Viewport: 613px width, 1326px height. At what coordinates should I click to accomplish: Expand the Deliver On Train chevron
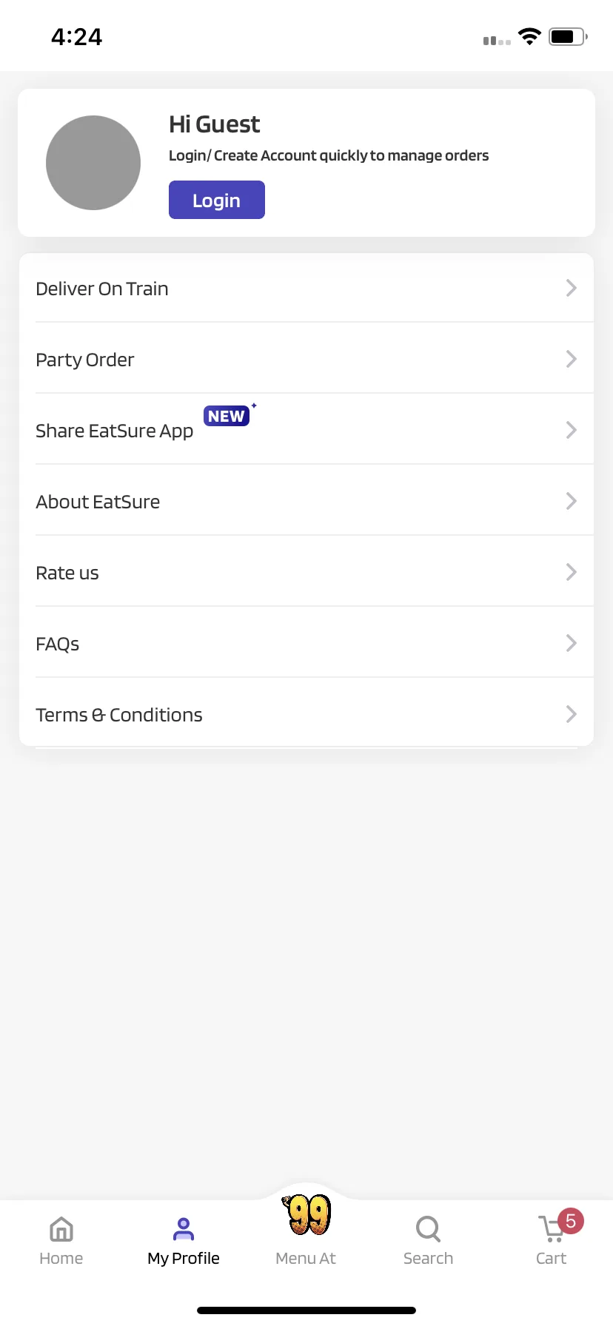pyautogui.click(x=571, y=288)
